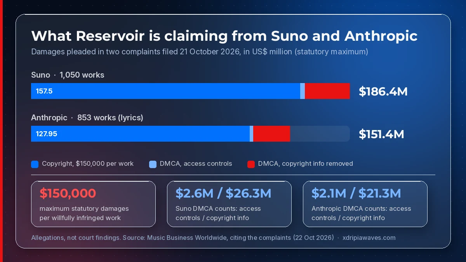Click the subtitle about damages pleaded
The image size is (466, 262).
pyautogui.click(x=200, y=52)
